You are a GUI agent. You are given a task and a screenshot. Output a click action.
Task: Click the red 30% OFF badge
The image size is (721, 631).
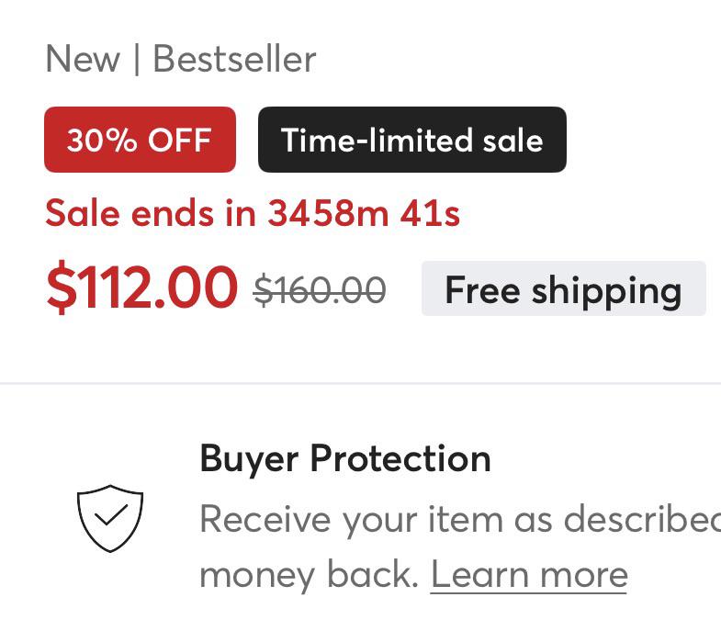tap(140, 140)
